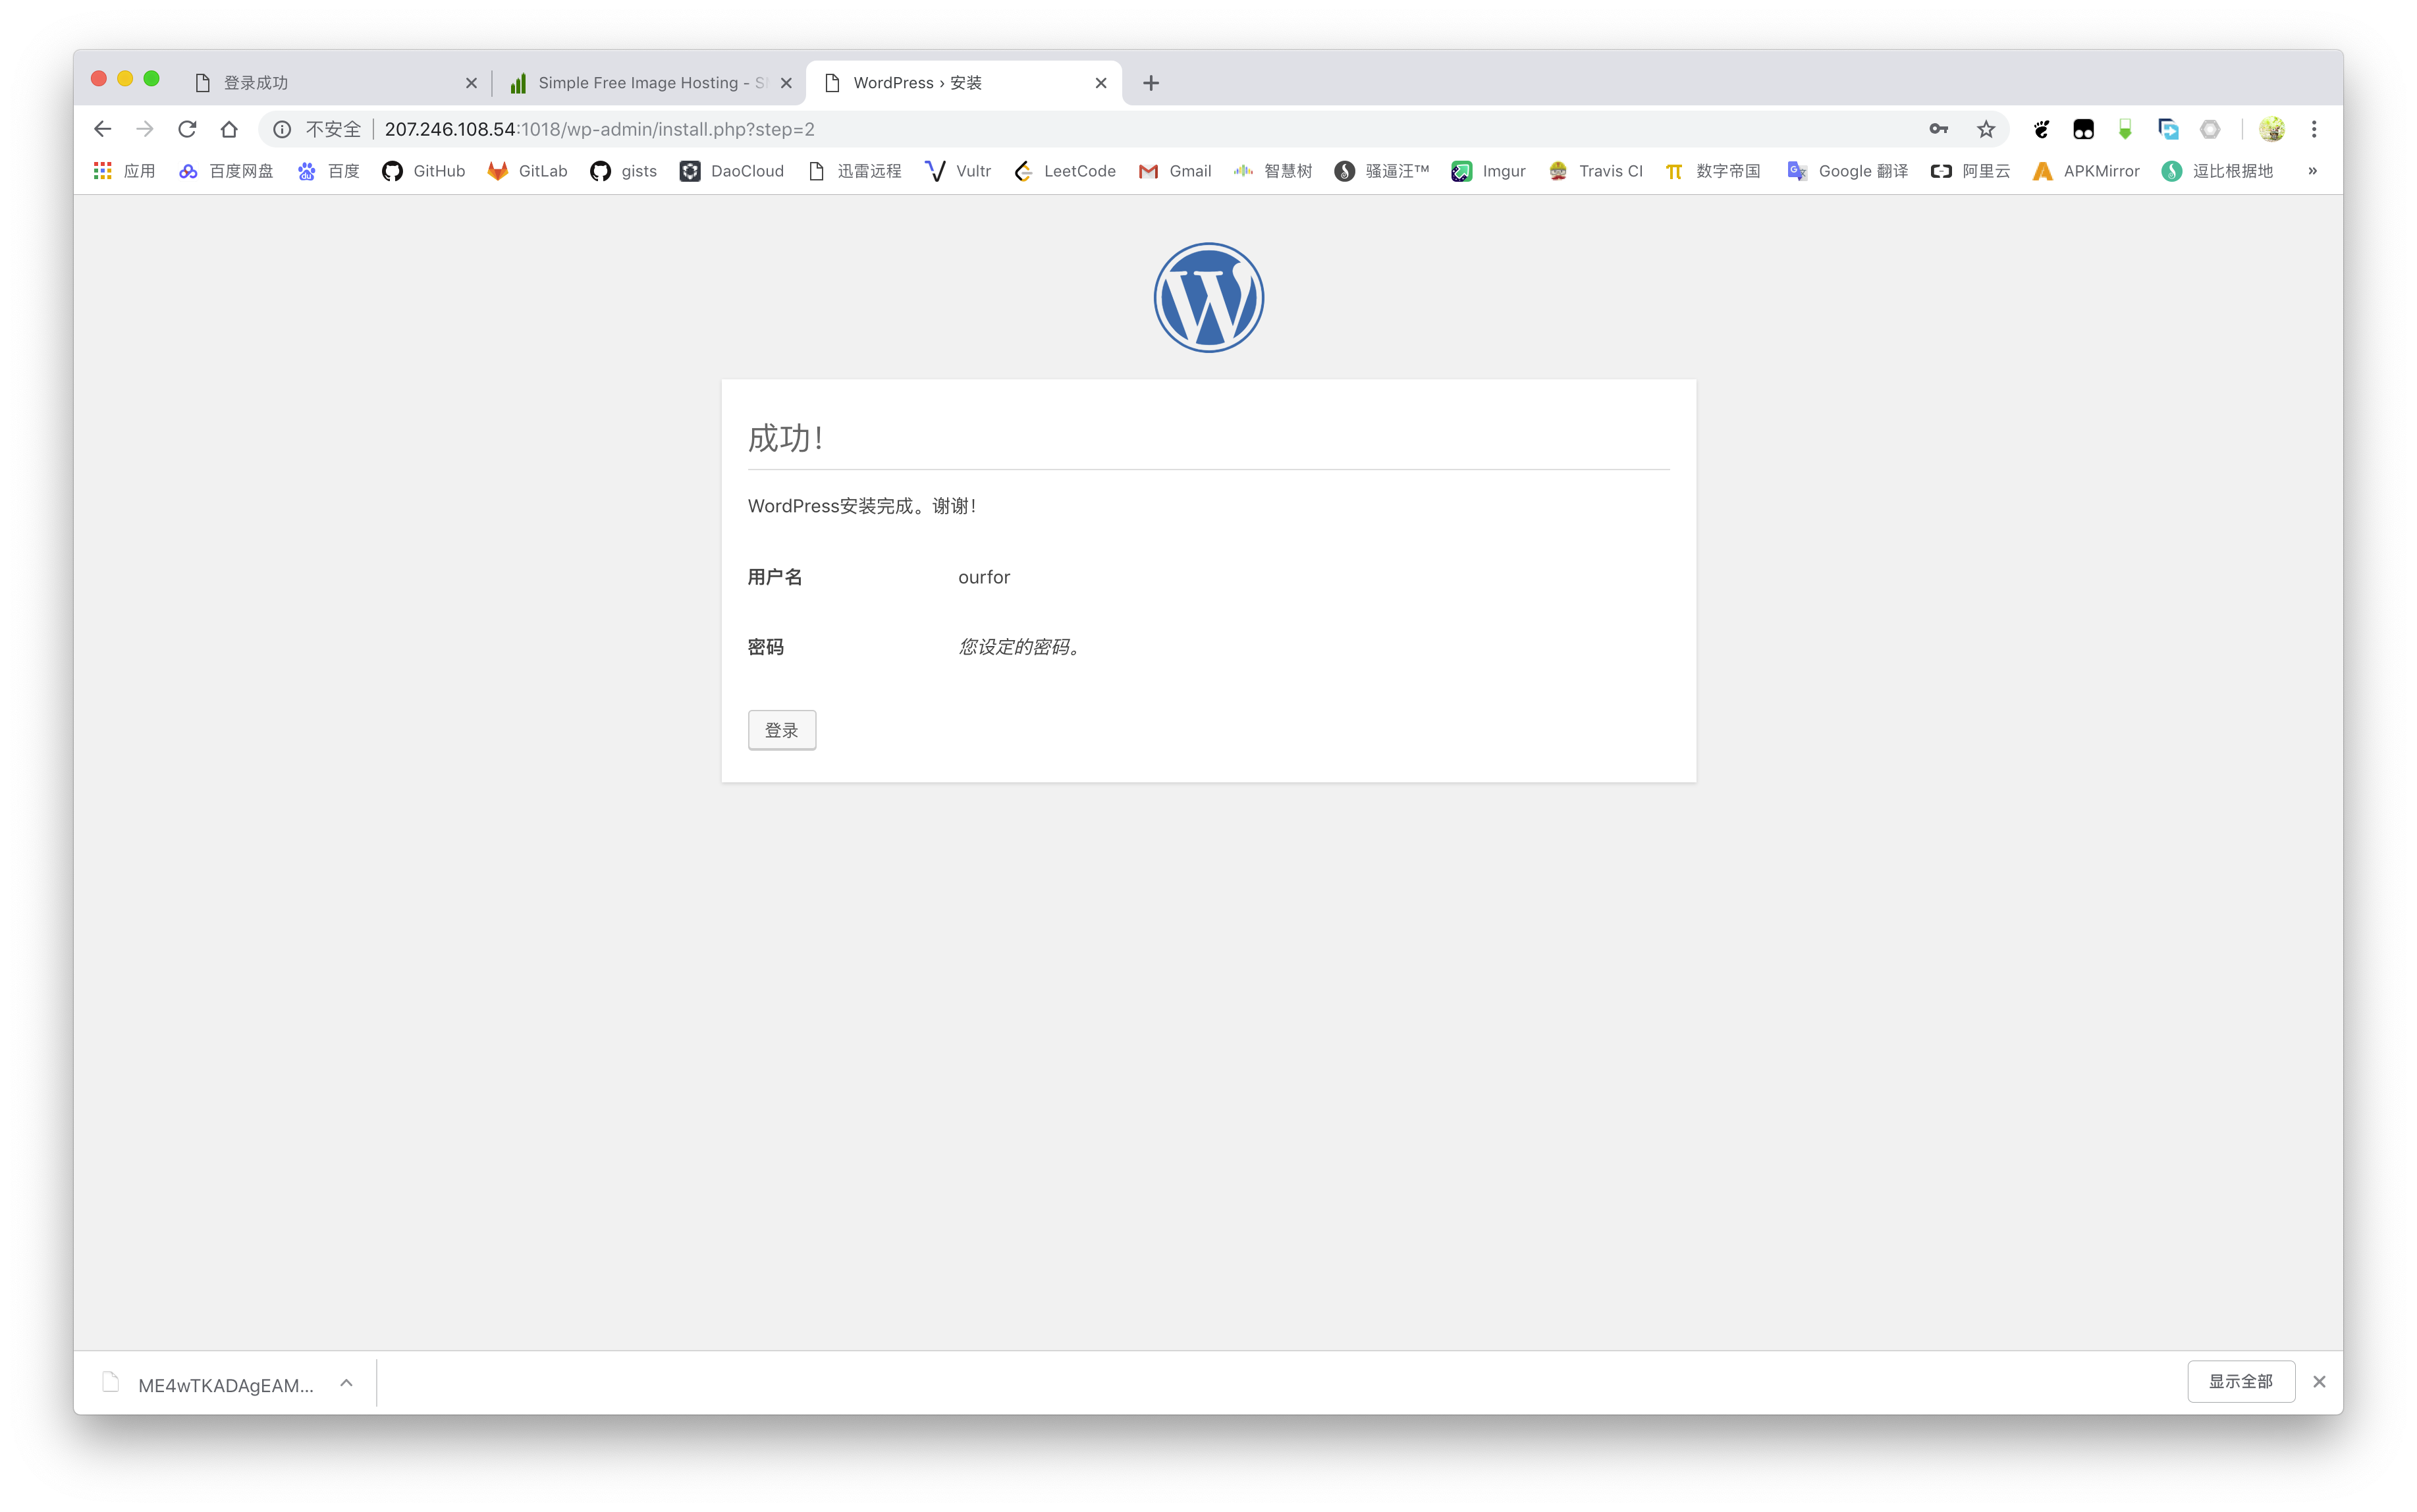The width and height of the screenshot is (2417, 1512).
Task: Open the GitLab bookmark
Action: (527, 171)
